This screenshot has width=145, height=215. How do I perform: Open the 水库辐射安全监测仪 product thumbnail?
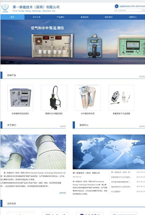click(20, 98)
